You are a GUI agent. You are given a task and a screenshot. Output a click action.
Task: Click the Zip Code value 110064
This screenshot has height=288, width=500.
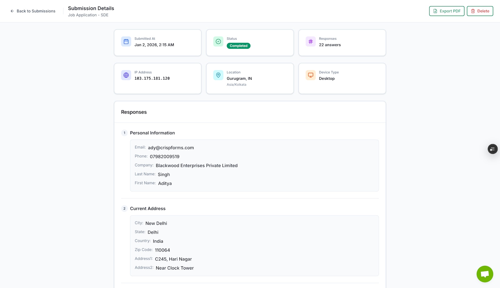162,250
